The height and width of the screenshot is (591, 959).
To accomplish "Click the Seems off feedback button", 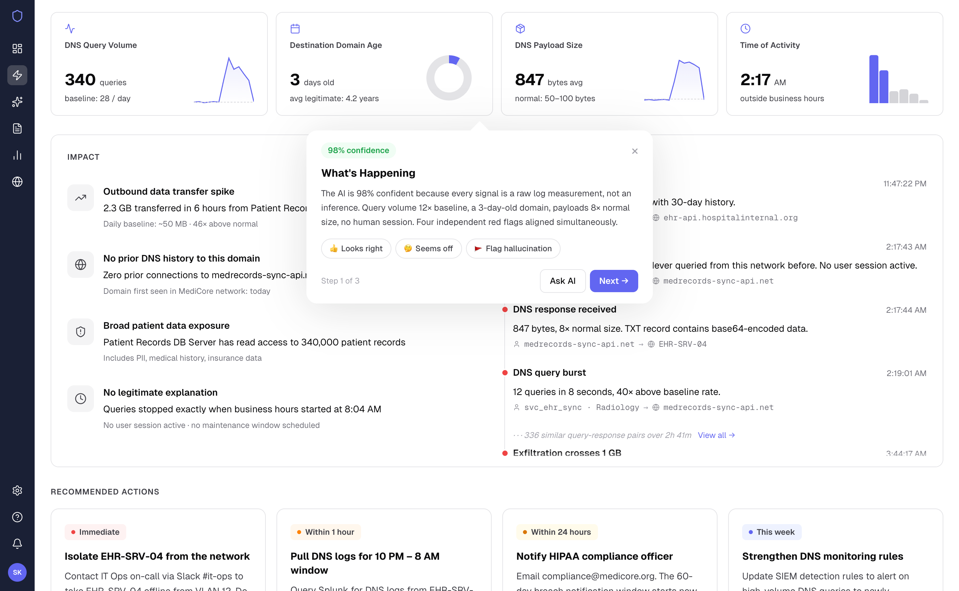I will (x=428, y=249).
